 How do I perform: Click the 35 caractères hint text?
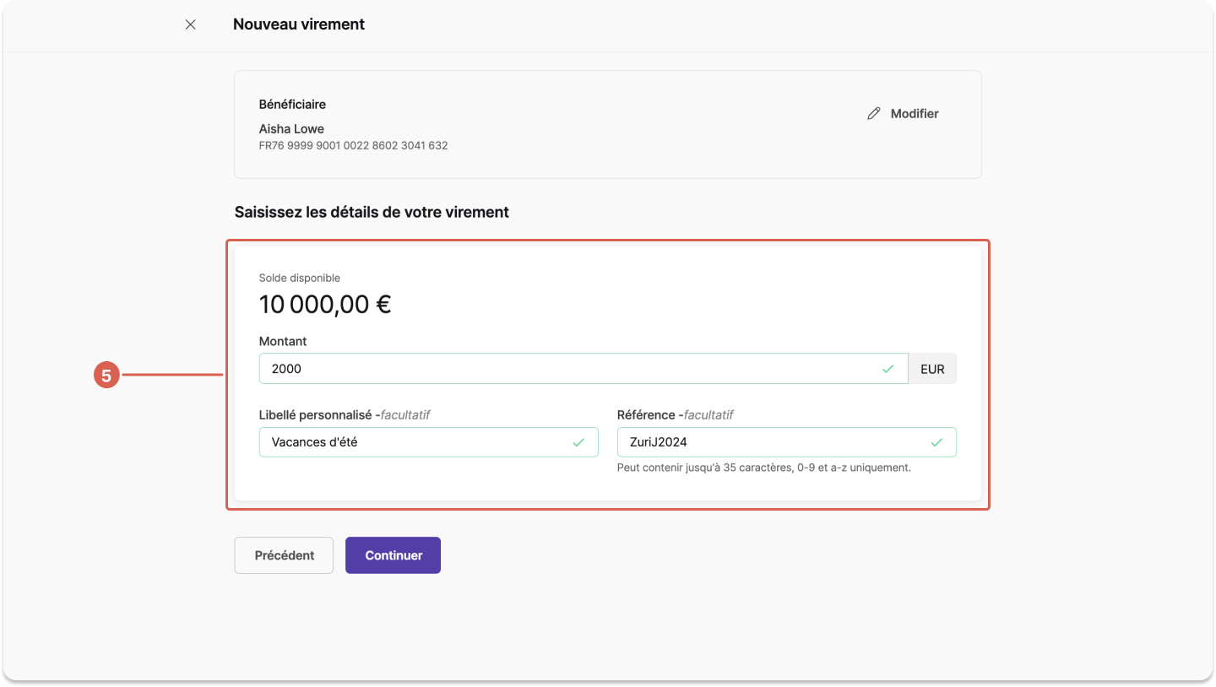764,468
